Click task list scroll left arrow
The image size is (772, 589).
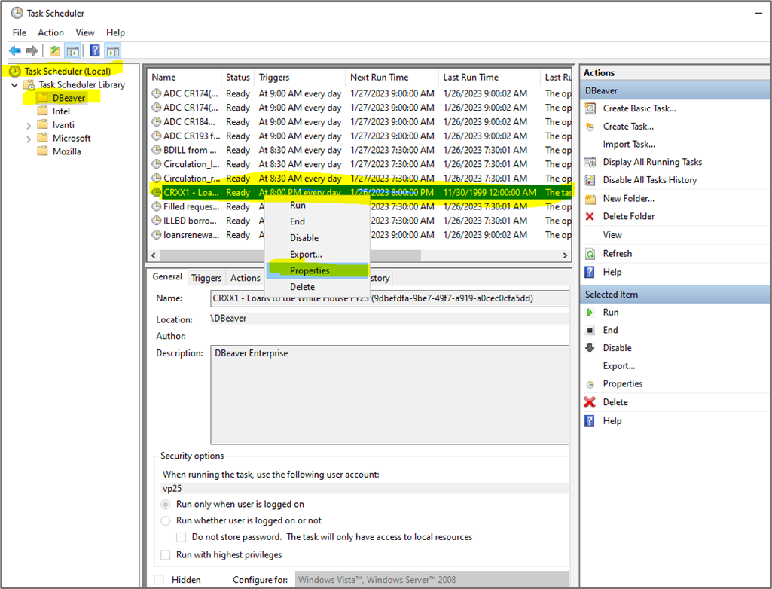coord(154,255)
